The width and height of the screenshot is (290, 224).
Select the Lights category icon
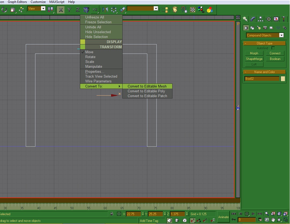tap(259, 28)
